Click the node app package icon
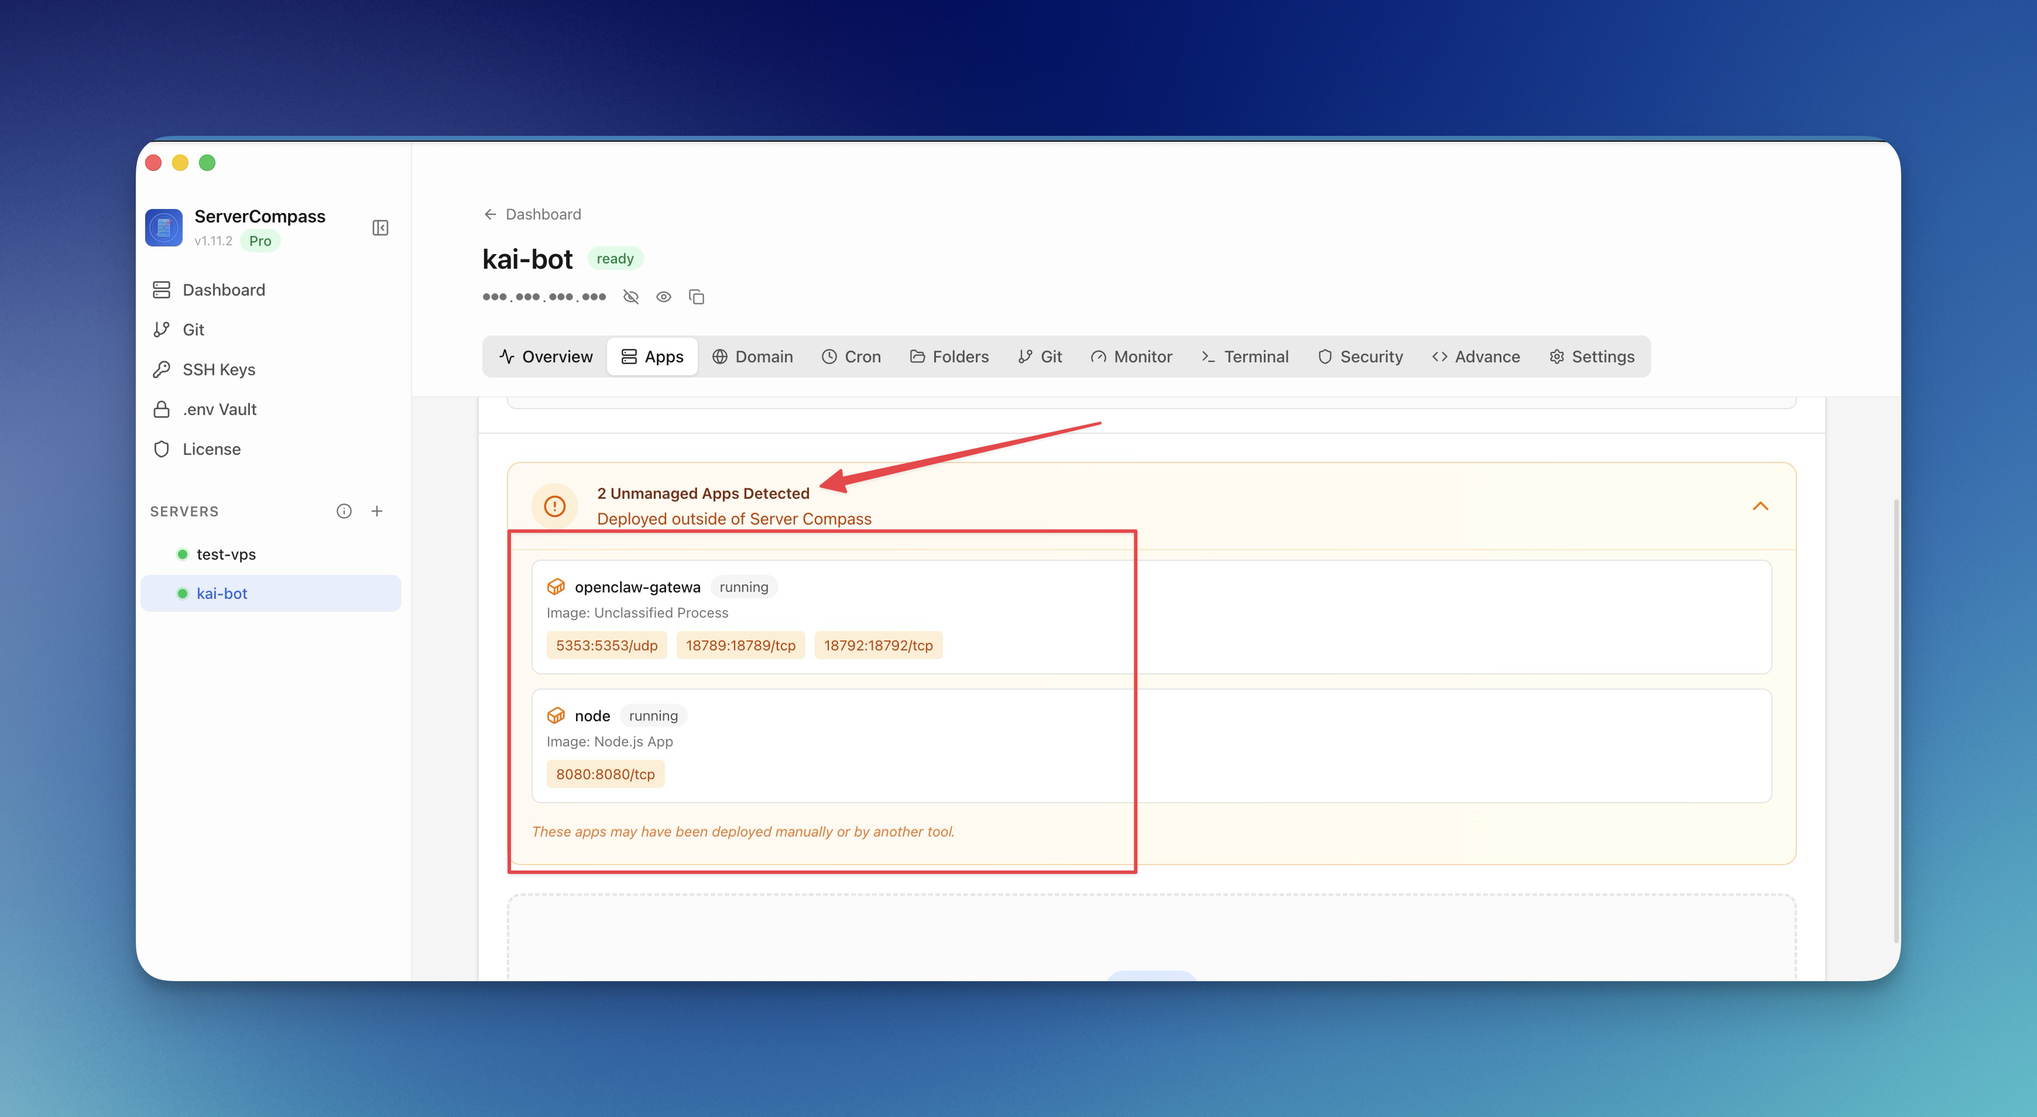 [x=556, y=715]
